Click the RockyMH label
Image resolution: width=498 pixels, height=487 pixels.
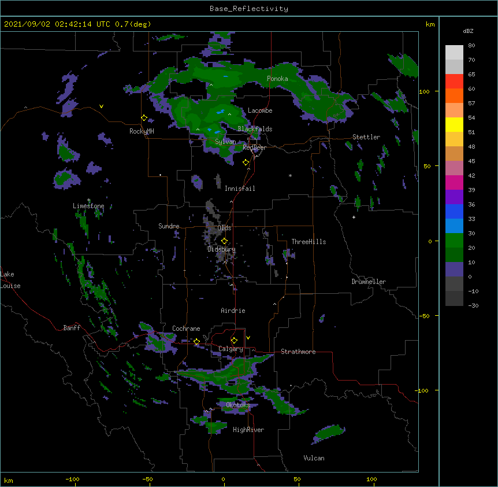[142, 131]
